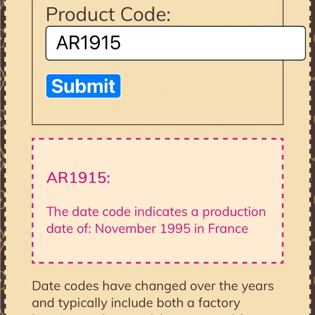Click the year "1995" in the result

175,228
